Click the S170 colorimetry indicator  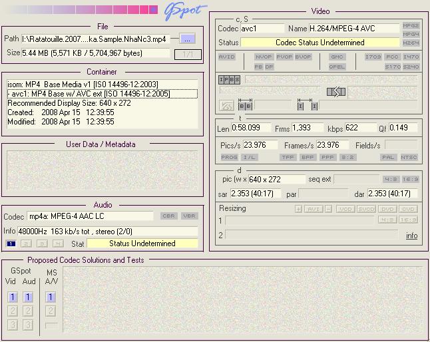tap(393, 67)
